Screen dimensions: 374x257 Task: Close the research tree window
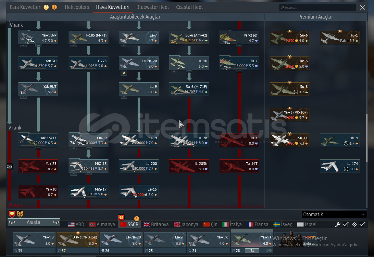click(362, 7)
